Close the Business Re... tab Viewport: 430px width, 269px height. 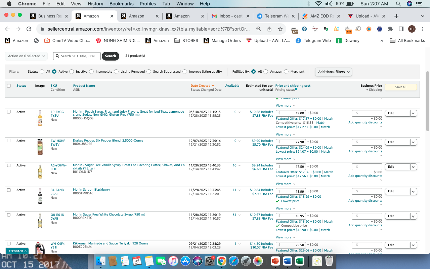tap(66, 16)
